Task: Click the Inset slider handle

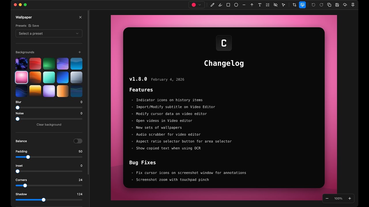Action: pos(18,171)
